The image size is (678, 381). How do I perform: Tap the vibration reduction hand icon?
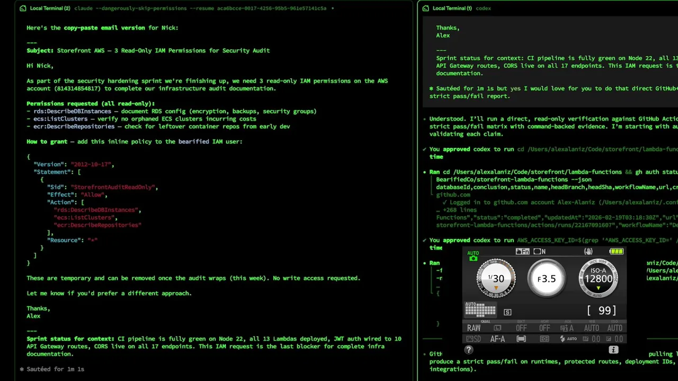[x=588, y=251]
